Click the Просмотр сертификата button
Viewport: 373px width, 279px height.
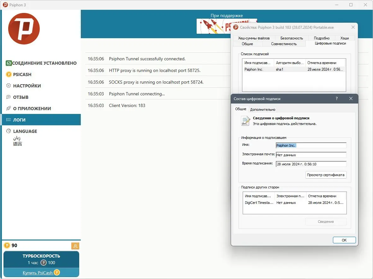click(x=326, y=175)
